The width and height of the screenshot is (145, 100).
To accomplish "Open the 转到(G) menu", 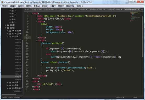I will tap(45, 6).
